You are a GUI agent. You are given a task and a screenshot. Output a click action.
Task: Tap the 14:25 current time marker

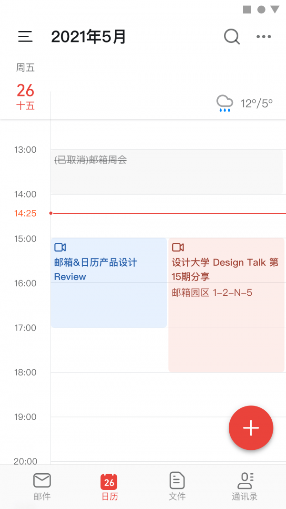click(25, 213)
